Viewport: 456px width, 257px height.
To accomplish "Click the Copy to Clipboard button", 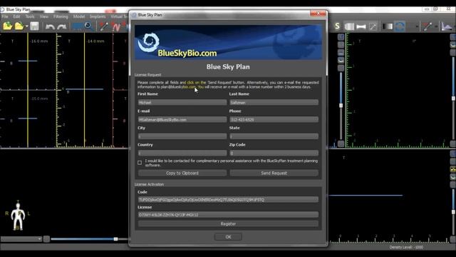I will tap(182, 173).
